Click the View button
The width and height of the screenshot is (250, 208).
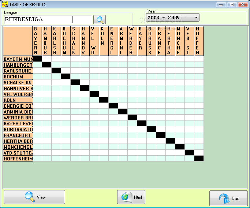click(x=34, y=197)
